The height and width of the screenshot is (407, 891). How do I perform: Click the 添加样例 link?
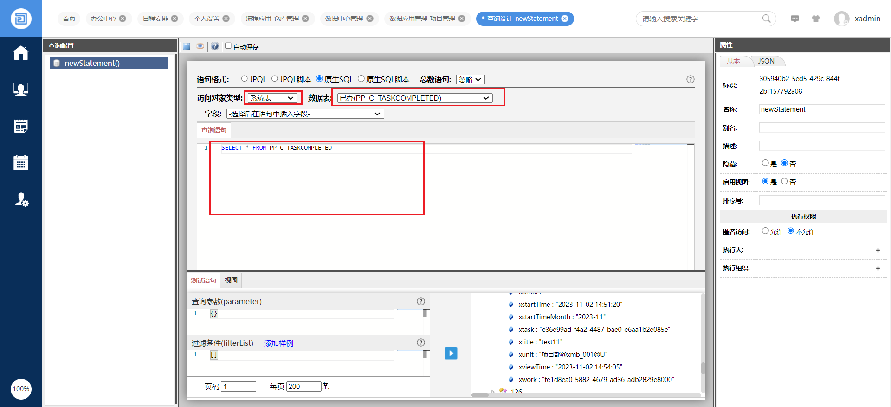coord(278,343)
